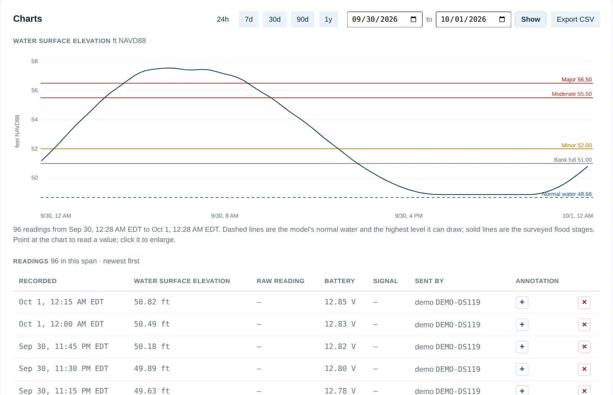Click the SENT BY column header

pyautogui.click(x=429, y=281)
